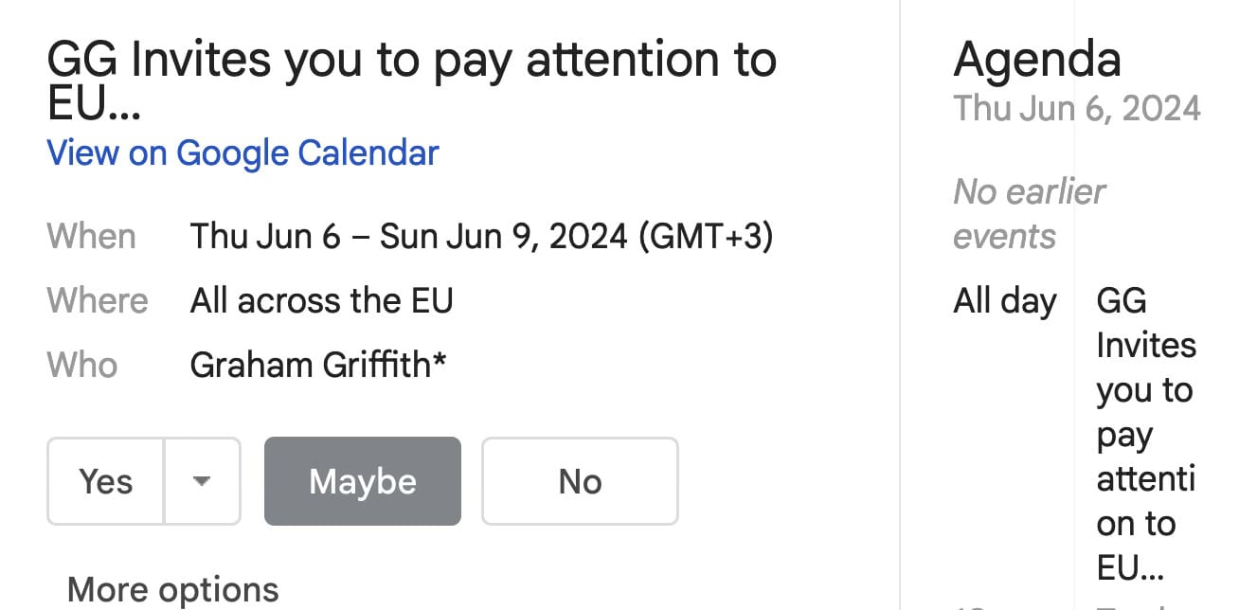Click the invitation title heading on the left
This screenshot has height=610, width=1239.
[x=411, y=81]
